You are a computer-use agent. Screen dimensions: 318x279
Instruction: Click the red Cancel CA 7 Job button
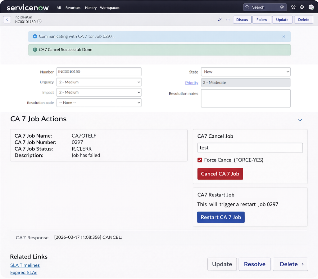point(220,174)
